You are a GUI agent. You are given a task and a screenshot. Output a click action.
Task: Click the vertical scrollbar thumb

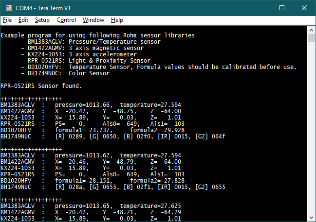click(311, 39)
